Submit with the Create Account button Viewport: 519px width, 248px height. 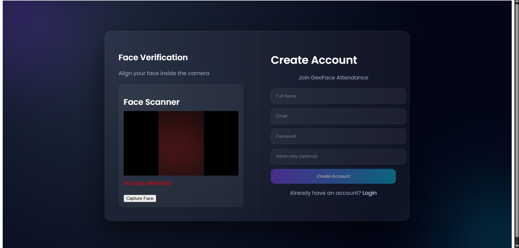333,176
